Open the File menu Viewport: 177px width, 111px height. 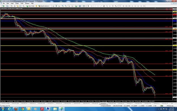click(4, 3)
